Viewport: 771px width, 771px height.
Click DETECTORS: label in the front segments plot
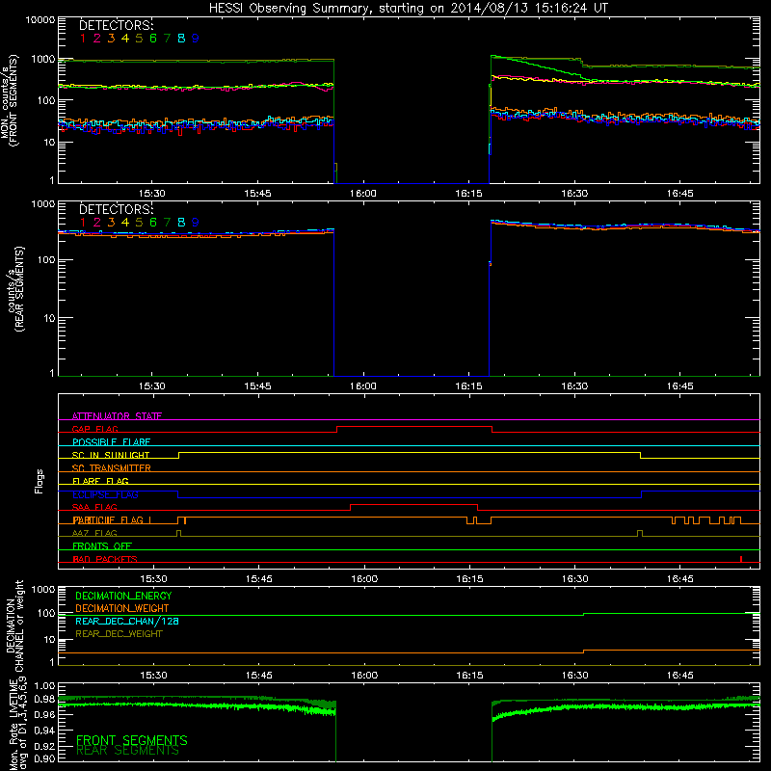(x=117, y=25)
